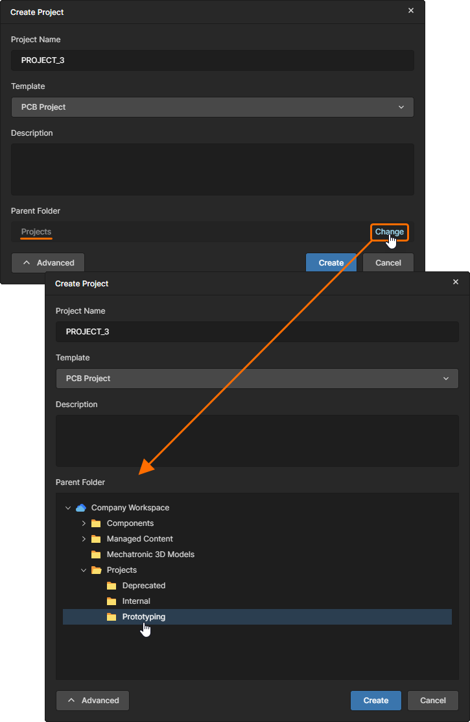The width and height of the screenshot is (470, 722).
Task: Click the open Projects folder icon
Action: tap(96, 570)
